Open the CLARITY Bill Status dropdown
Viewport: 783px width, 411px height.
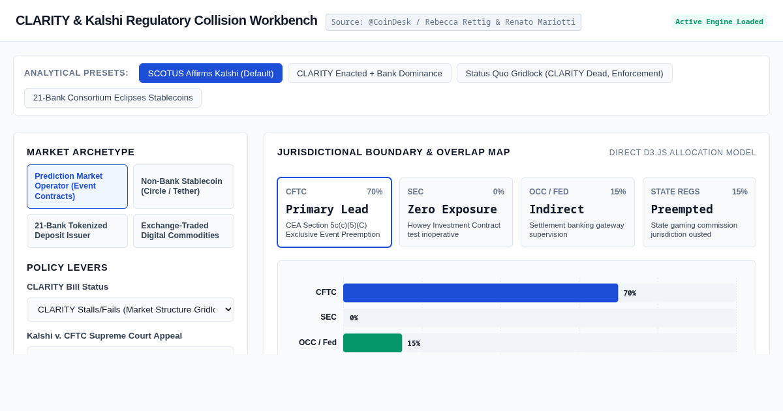(x=130, y=309)
